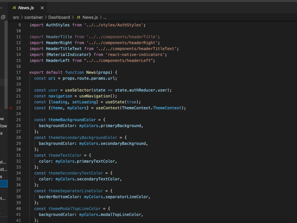The image size is (297, 223).
Task: Click 'HeaderRight' import on line 12
Action: click(59, 43)
